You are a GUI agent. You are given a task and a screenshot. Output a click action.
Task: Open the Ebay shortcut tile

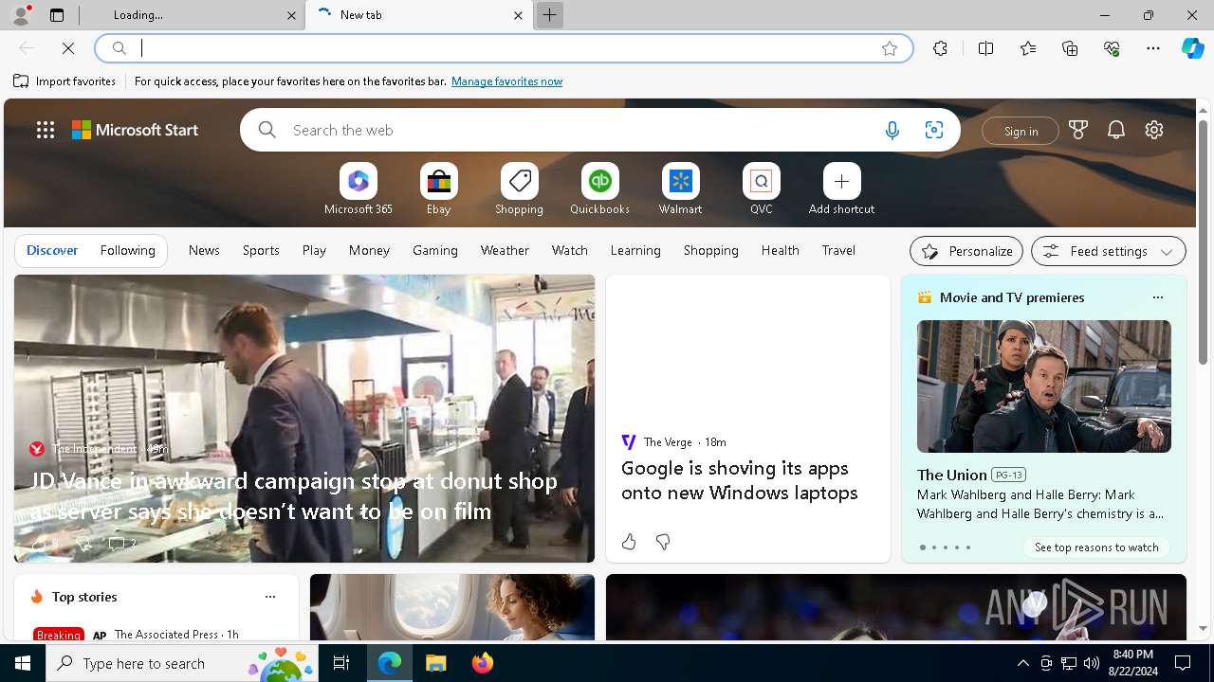point(438,181)
